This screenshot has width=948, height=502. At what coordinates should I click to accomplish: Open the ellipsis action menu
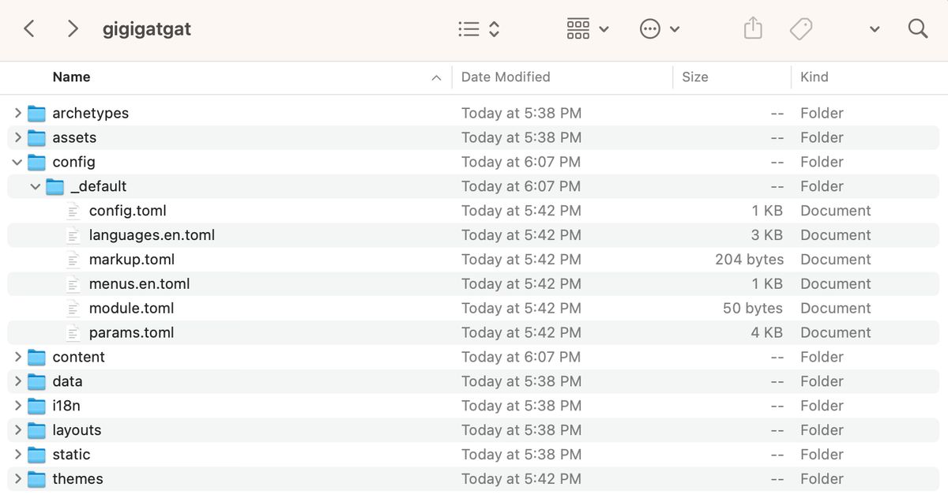click(660, 29)
